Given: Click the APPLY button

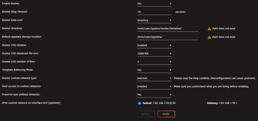Looking at the screenshot, I should (x=146, y=114).
